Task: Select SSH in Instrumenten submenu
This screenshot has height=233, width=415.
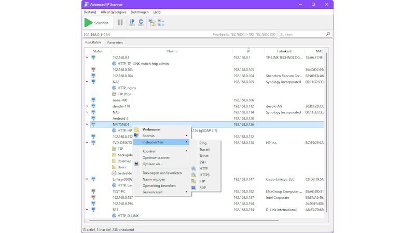Action: tap(202, 162)
